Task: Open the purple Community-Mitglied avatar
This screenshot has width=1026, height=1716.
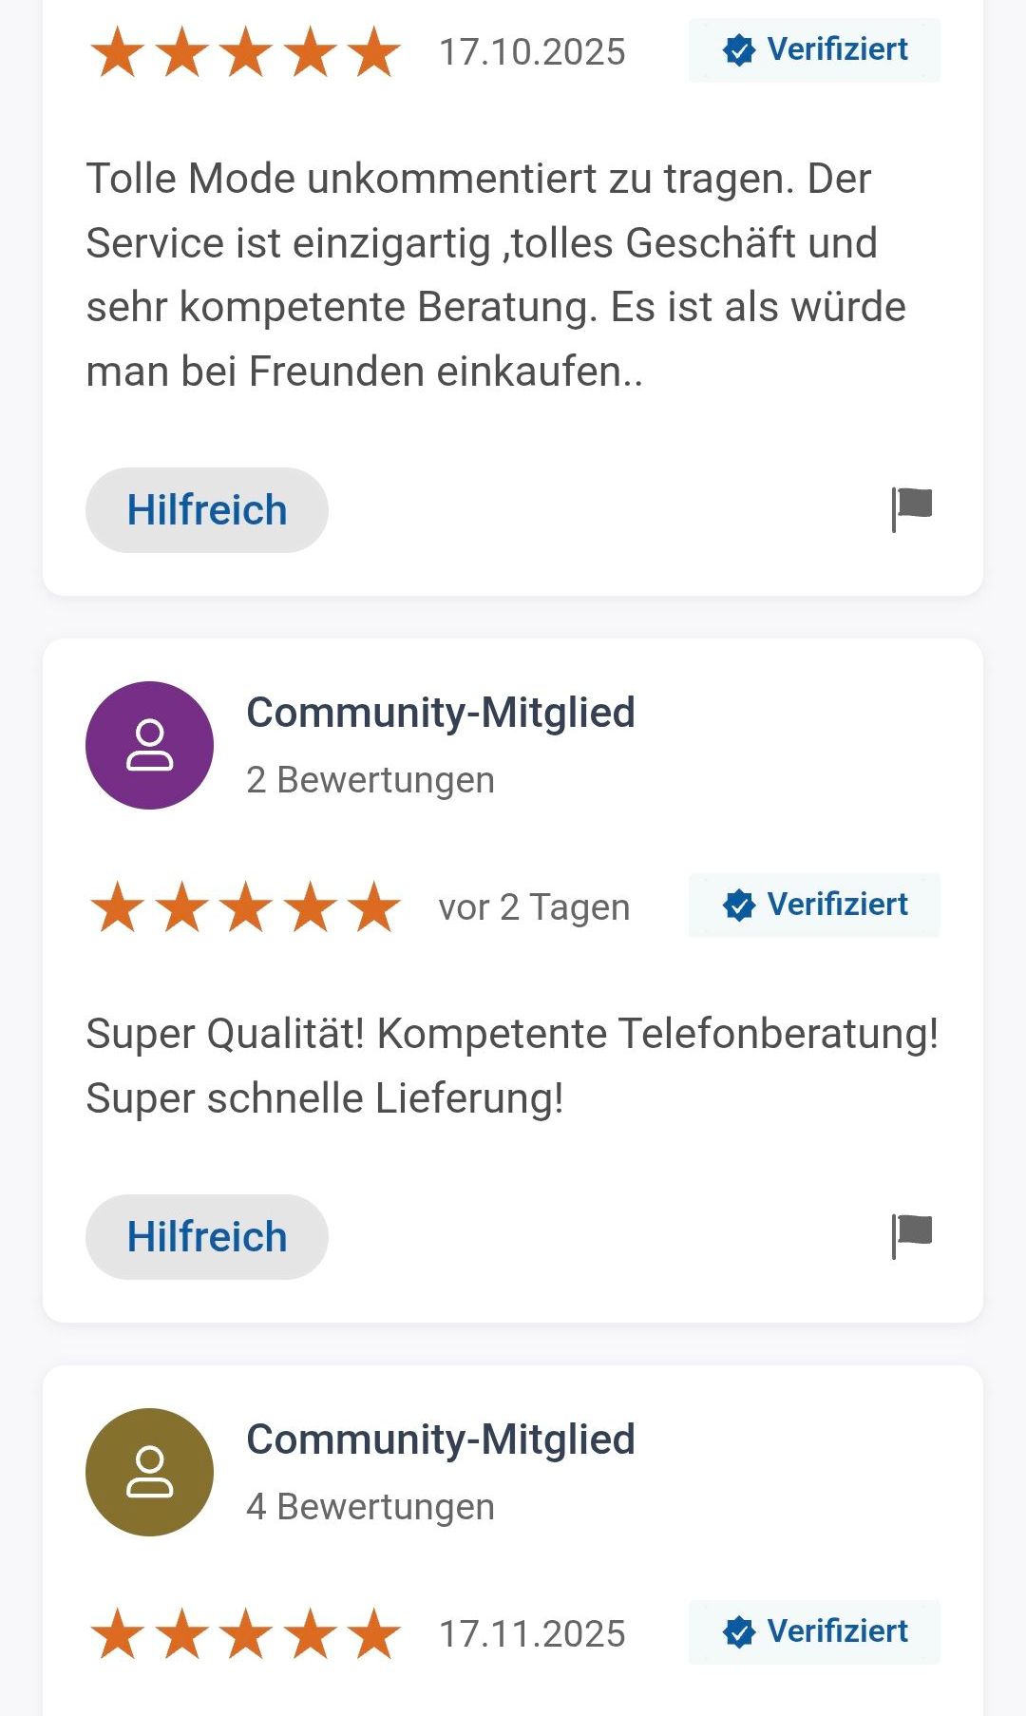Action: click(149, 745)
